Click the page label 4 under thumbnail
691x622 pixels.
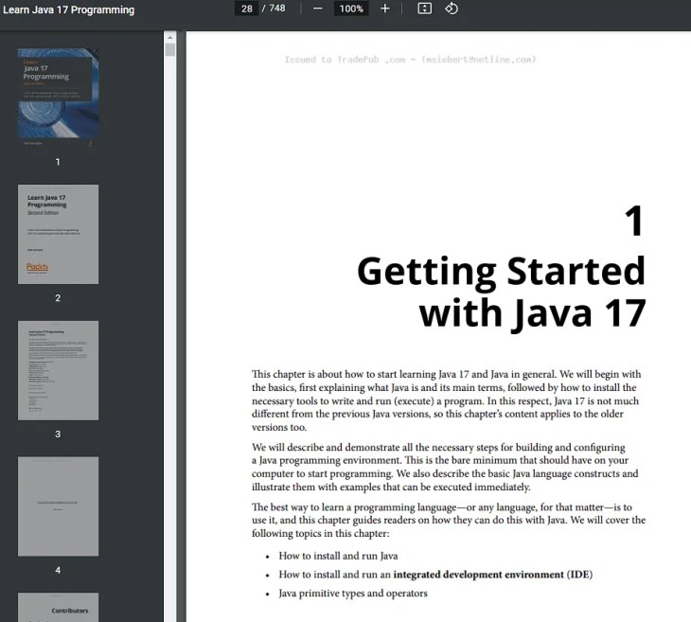click(x=58, y=570)
